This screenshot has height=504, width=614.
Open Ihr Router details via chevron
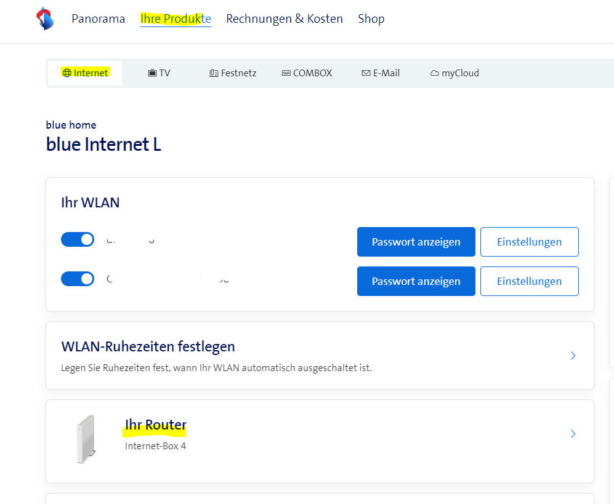[573, 434]
